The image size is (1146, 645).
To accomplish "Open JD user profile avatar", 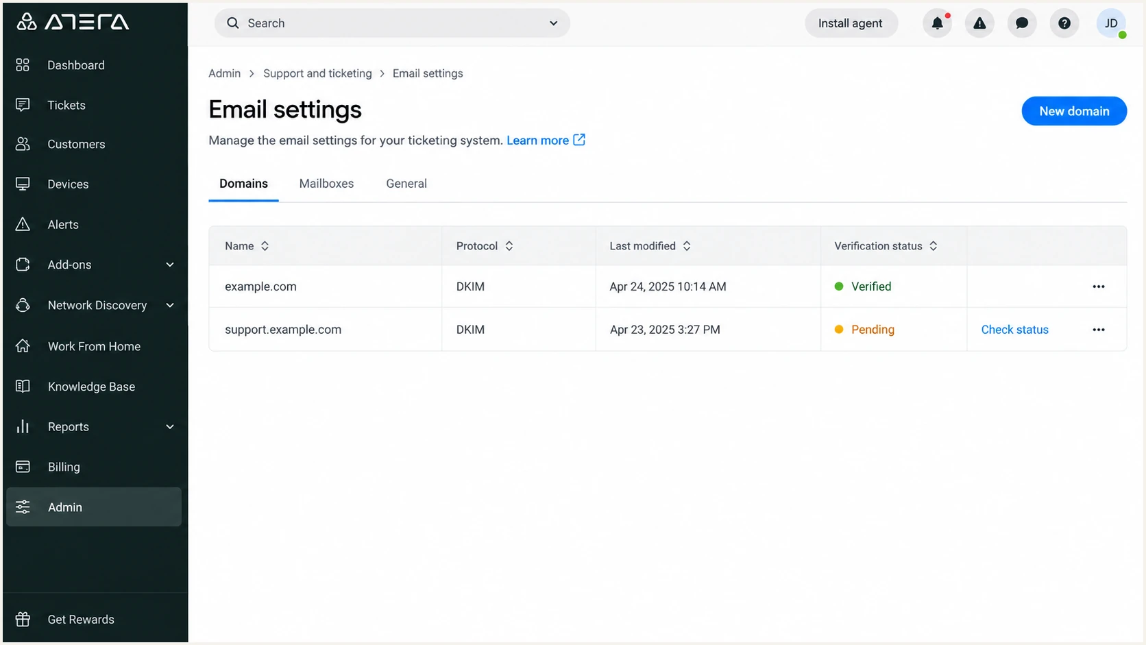I will click(1111, 23).
